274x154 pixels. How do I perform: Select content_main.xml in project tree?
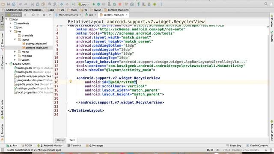coord(35,47)
